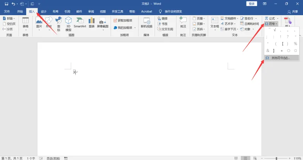Open 屏幕截图 screenshot tool
The width and height of the screenshot is (303, 160).
pos(103,24)
